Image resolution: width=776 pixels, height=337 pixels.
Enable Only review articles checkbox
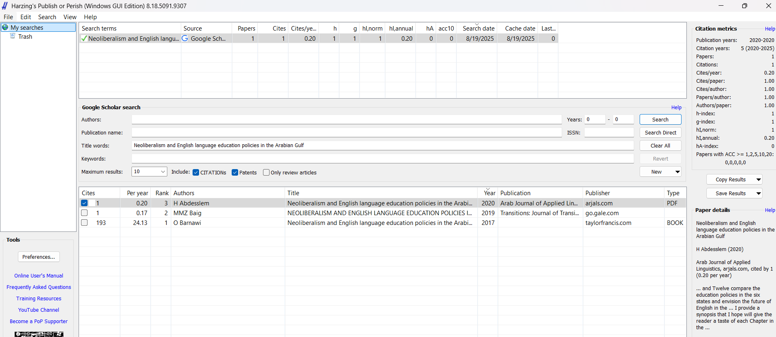(x=266, y=172)
